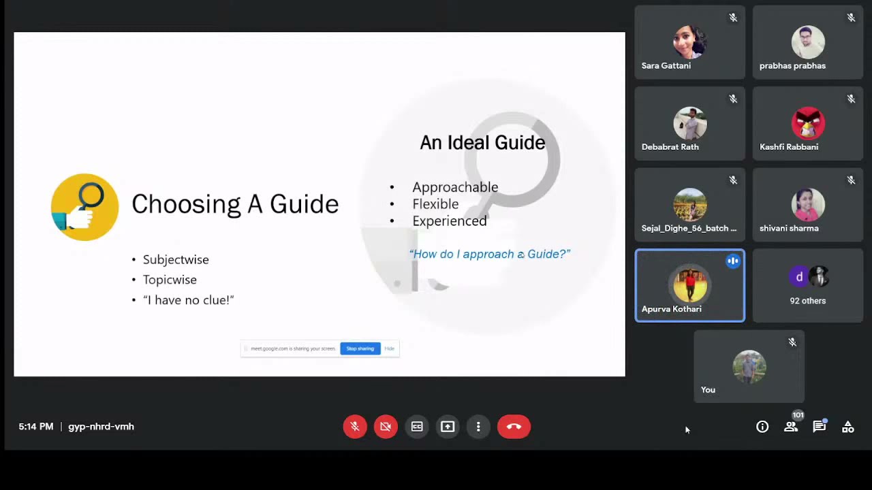
Task: Click Kashfi Rabbani's name label
Action: pos(789,147)
